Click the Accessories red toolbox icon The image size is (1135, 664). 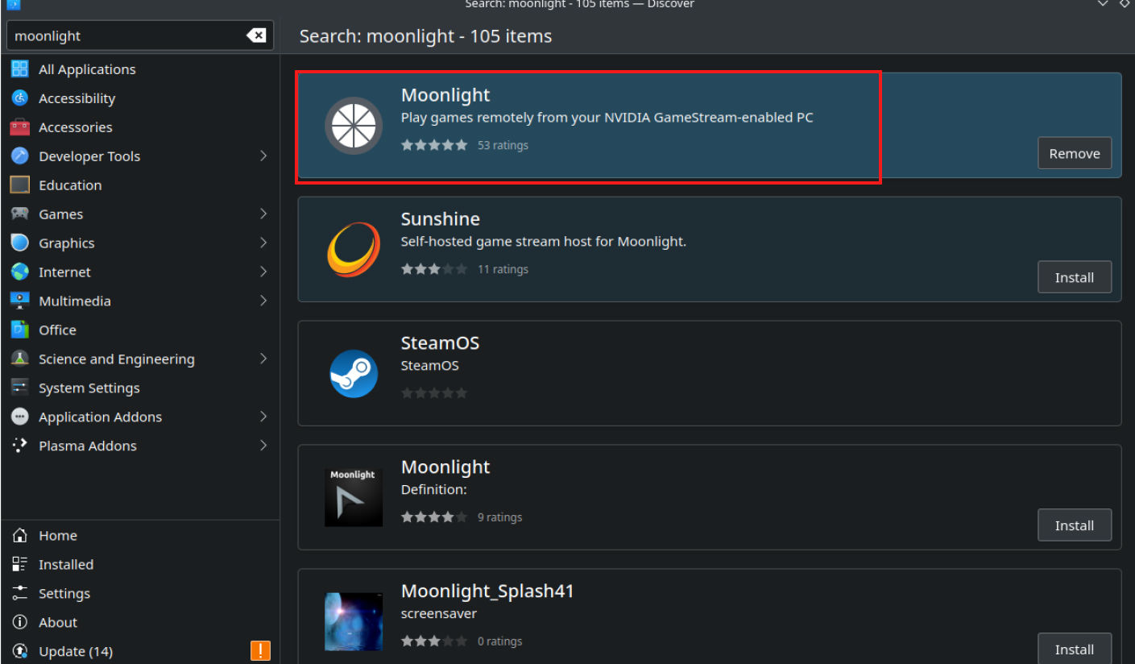pyautogui.click(x=19, y=127)
